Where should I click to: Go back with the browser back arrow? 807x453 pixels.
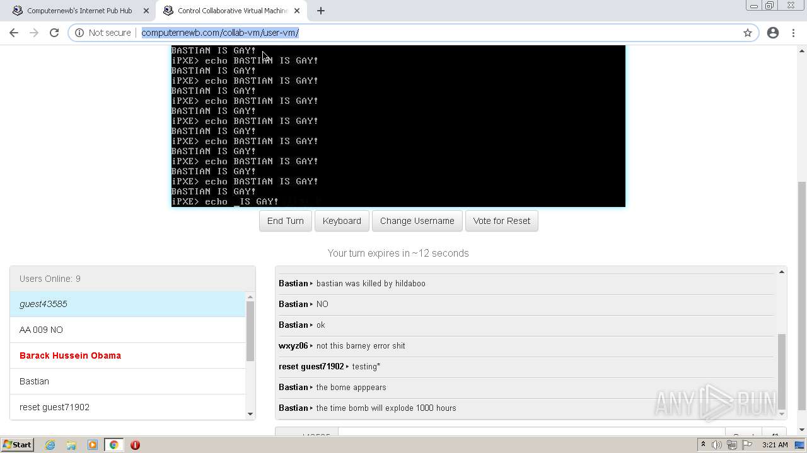pyautogui.click(x=14, y=33)
